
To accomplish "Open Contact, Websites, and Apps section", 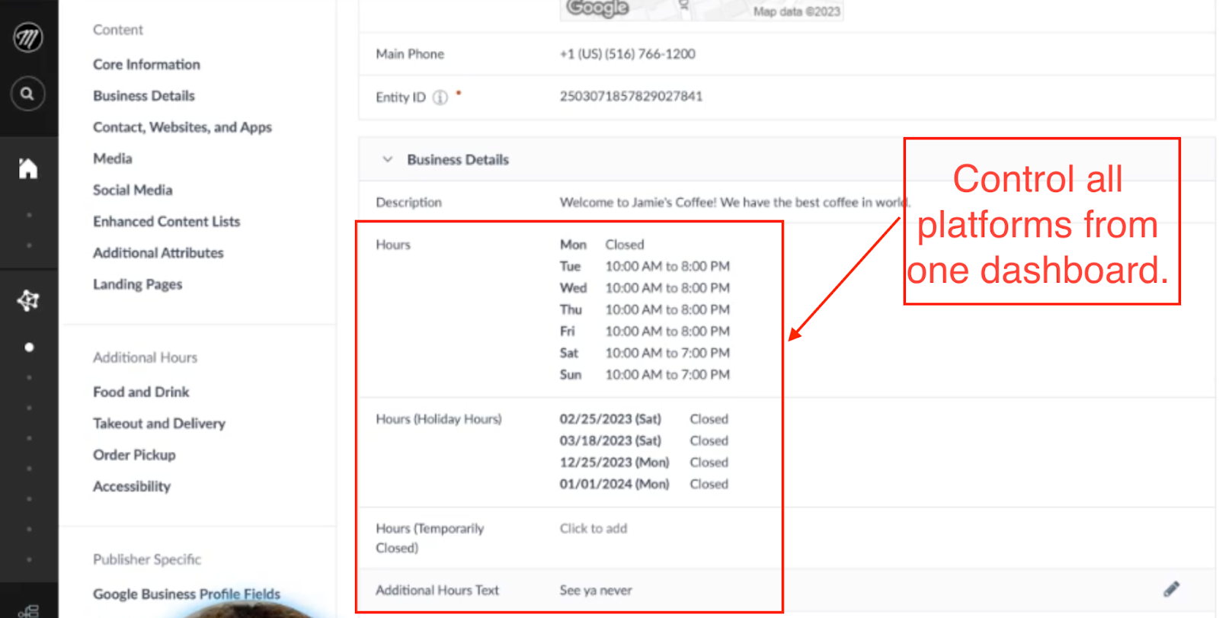I will 182,127.
